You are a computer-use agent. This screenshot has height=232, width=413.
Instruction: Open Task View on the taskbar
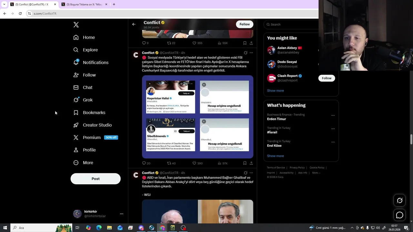tap(77, 228)
